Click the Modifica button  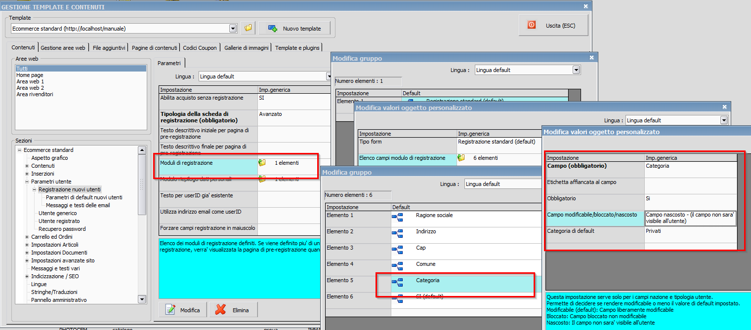(x=183, y=310)
